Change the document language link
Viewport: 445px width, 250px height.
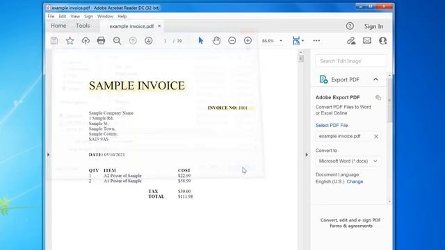pos(355,181)
